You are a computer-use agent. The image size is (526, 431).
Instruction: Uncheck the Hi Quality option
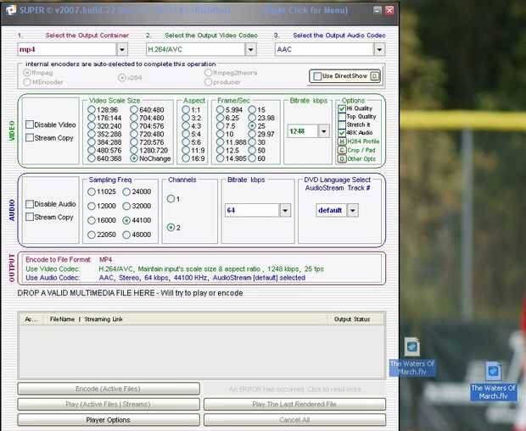342,108
